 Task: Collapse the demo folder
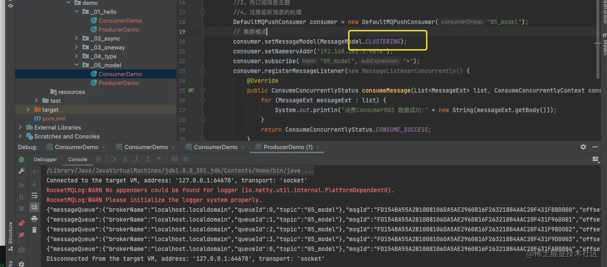[x=69, y=3]
